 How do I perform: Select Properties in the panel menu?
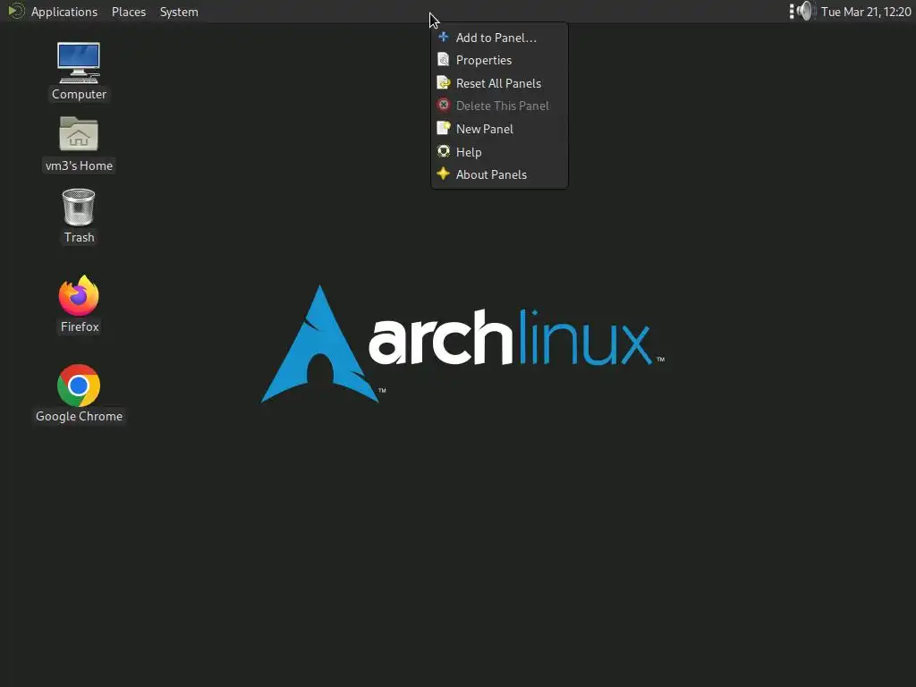click(499, 60)
